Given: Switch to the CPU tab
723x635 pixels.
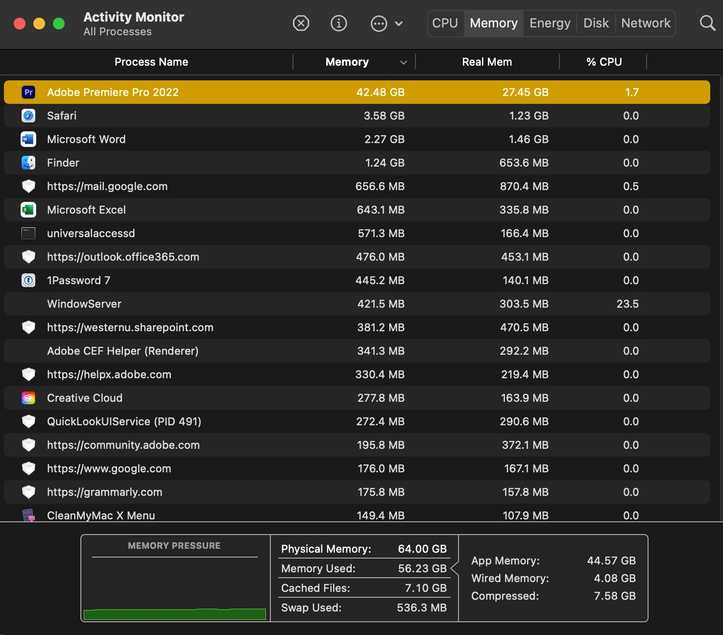Looking at the screenshot, I should tap(445, 23).
